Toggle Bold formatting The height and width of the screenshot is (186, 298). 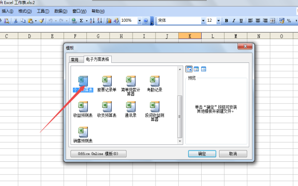[226, 21]
